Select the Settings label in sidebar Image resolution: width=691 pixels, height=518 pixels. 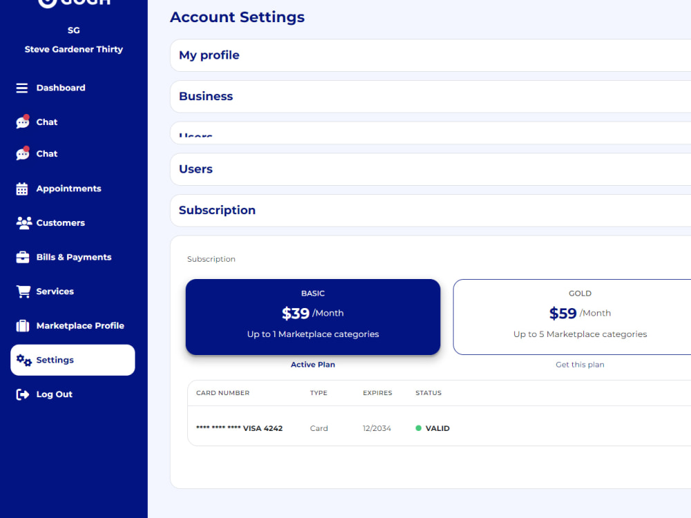click(x=55, y=361)
